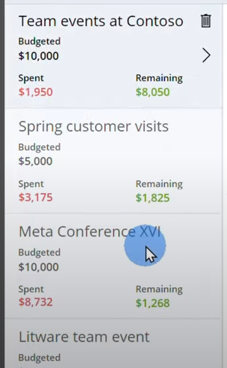This screenshot has width=227, height=368.
Task: Click the $8,050 remaining amount
Action: (152, 92)
